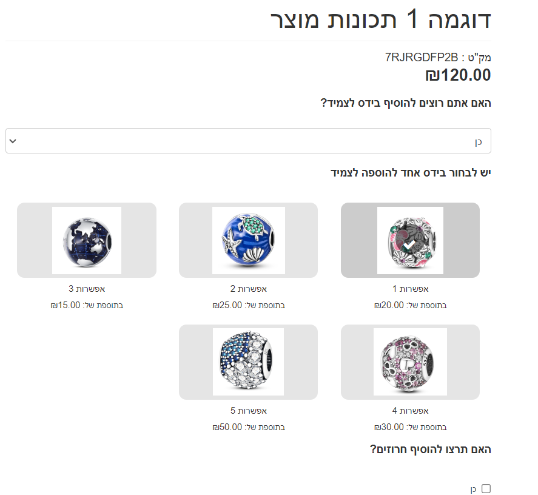
Task: Click the אפשרות 5 label text
Action: [x=249, y=411]
